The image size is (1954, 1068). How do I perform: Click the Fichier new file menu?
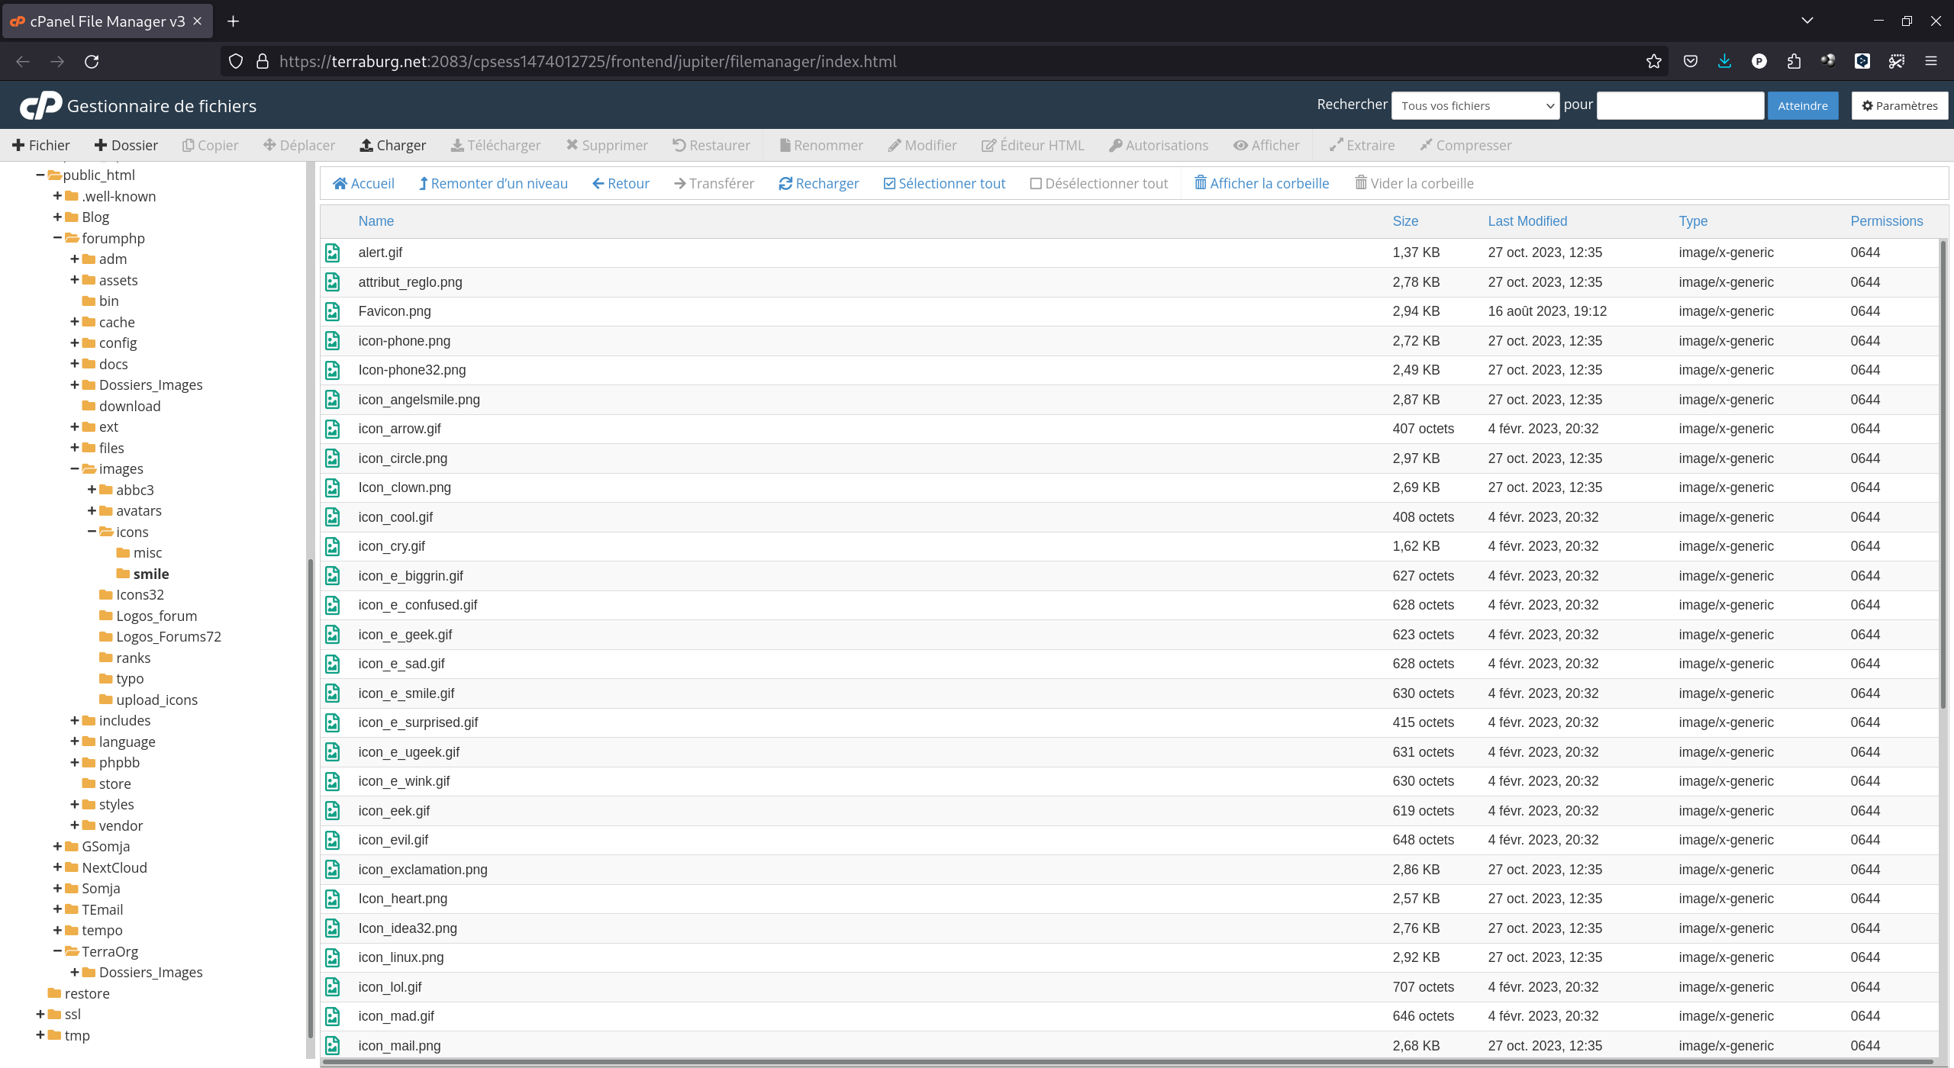[x=41, y=145]
